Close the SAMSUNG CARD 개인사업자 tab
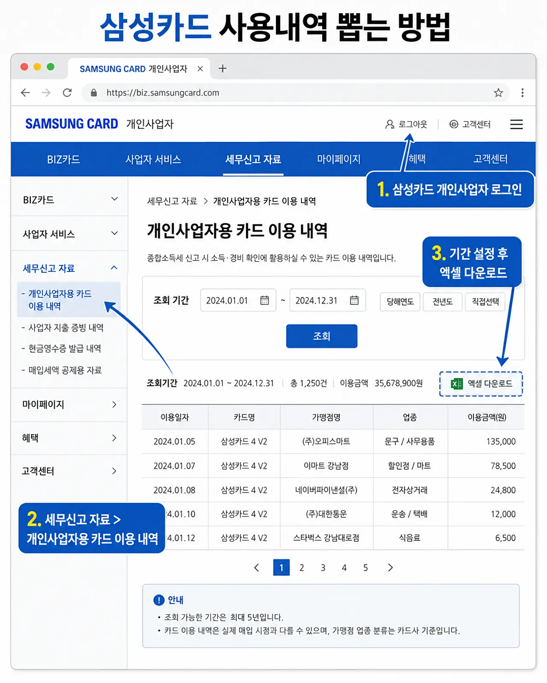This screenshot has height=683, width=547. 200,69
